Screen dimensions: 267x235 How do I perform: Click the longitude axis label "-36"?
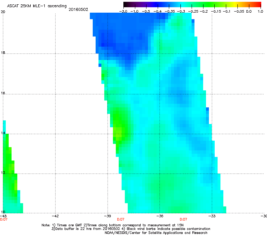point(160,216)
